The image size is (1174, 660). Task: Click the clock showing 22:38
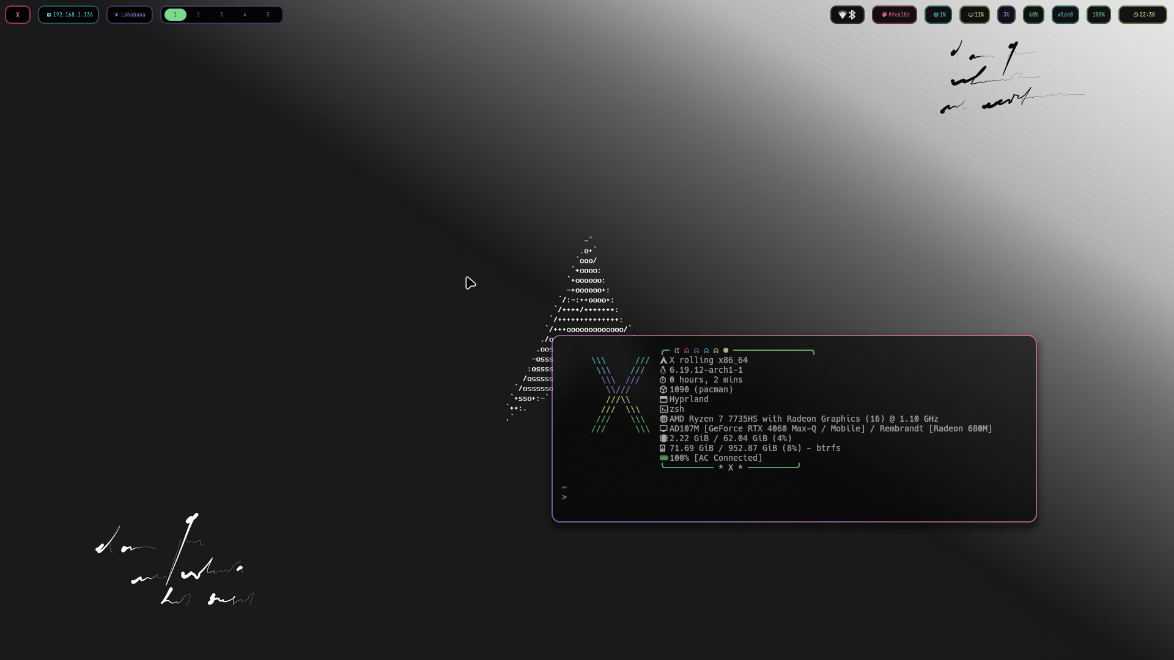(x=1143, y=15)
